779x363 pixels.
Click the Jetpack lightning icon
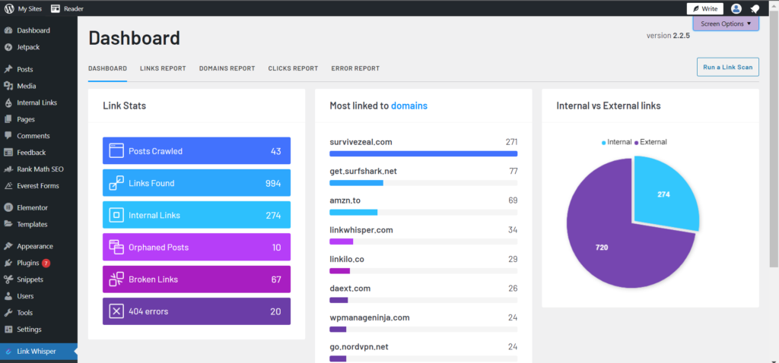click(8, 47)
